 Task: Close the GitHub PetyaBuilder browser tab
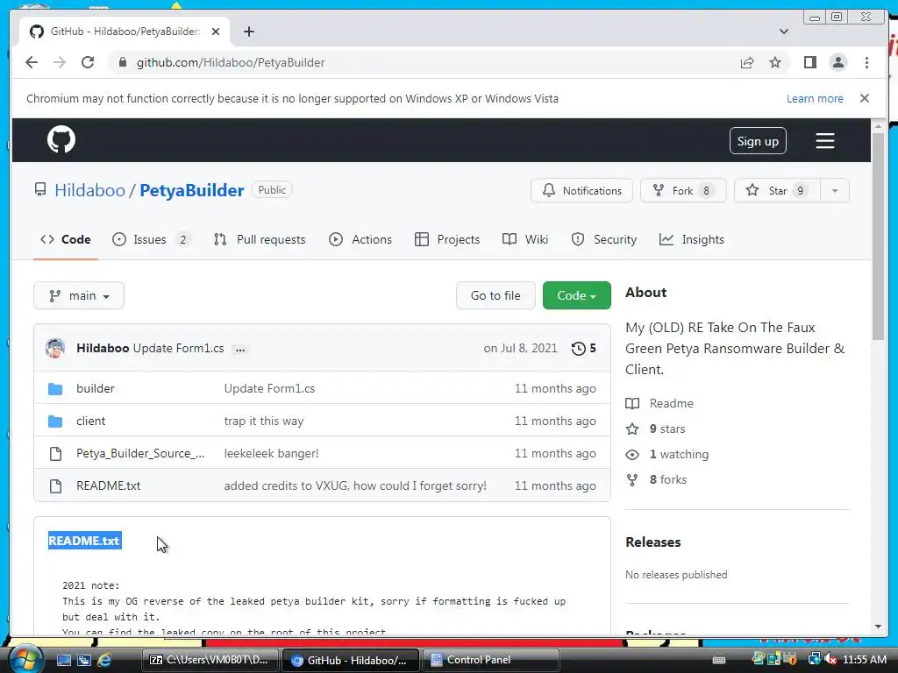(x=216, y=32)
